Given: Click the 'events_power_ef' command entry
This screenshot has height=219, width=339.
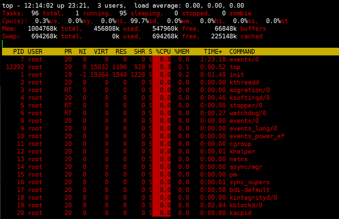Looking at the screenshot, I should click(x=257, y=136).
